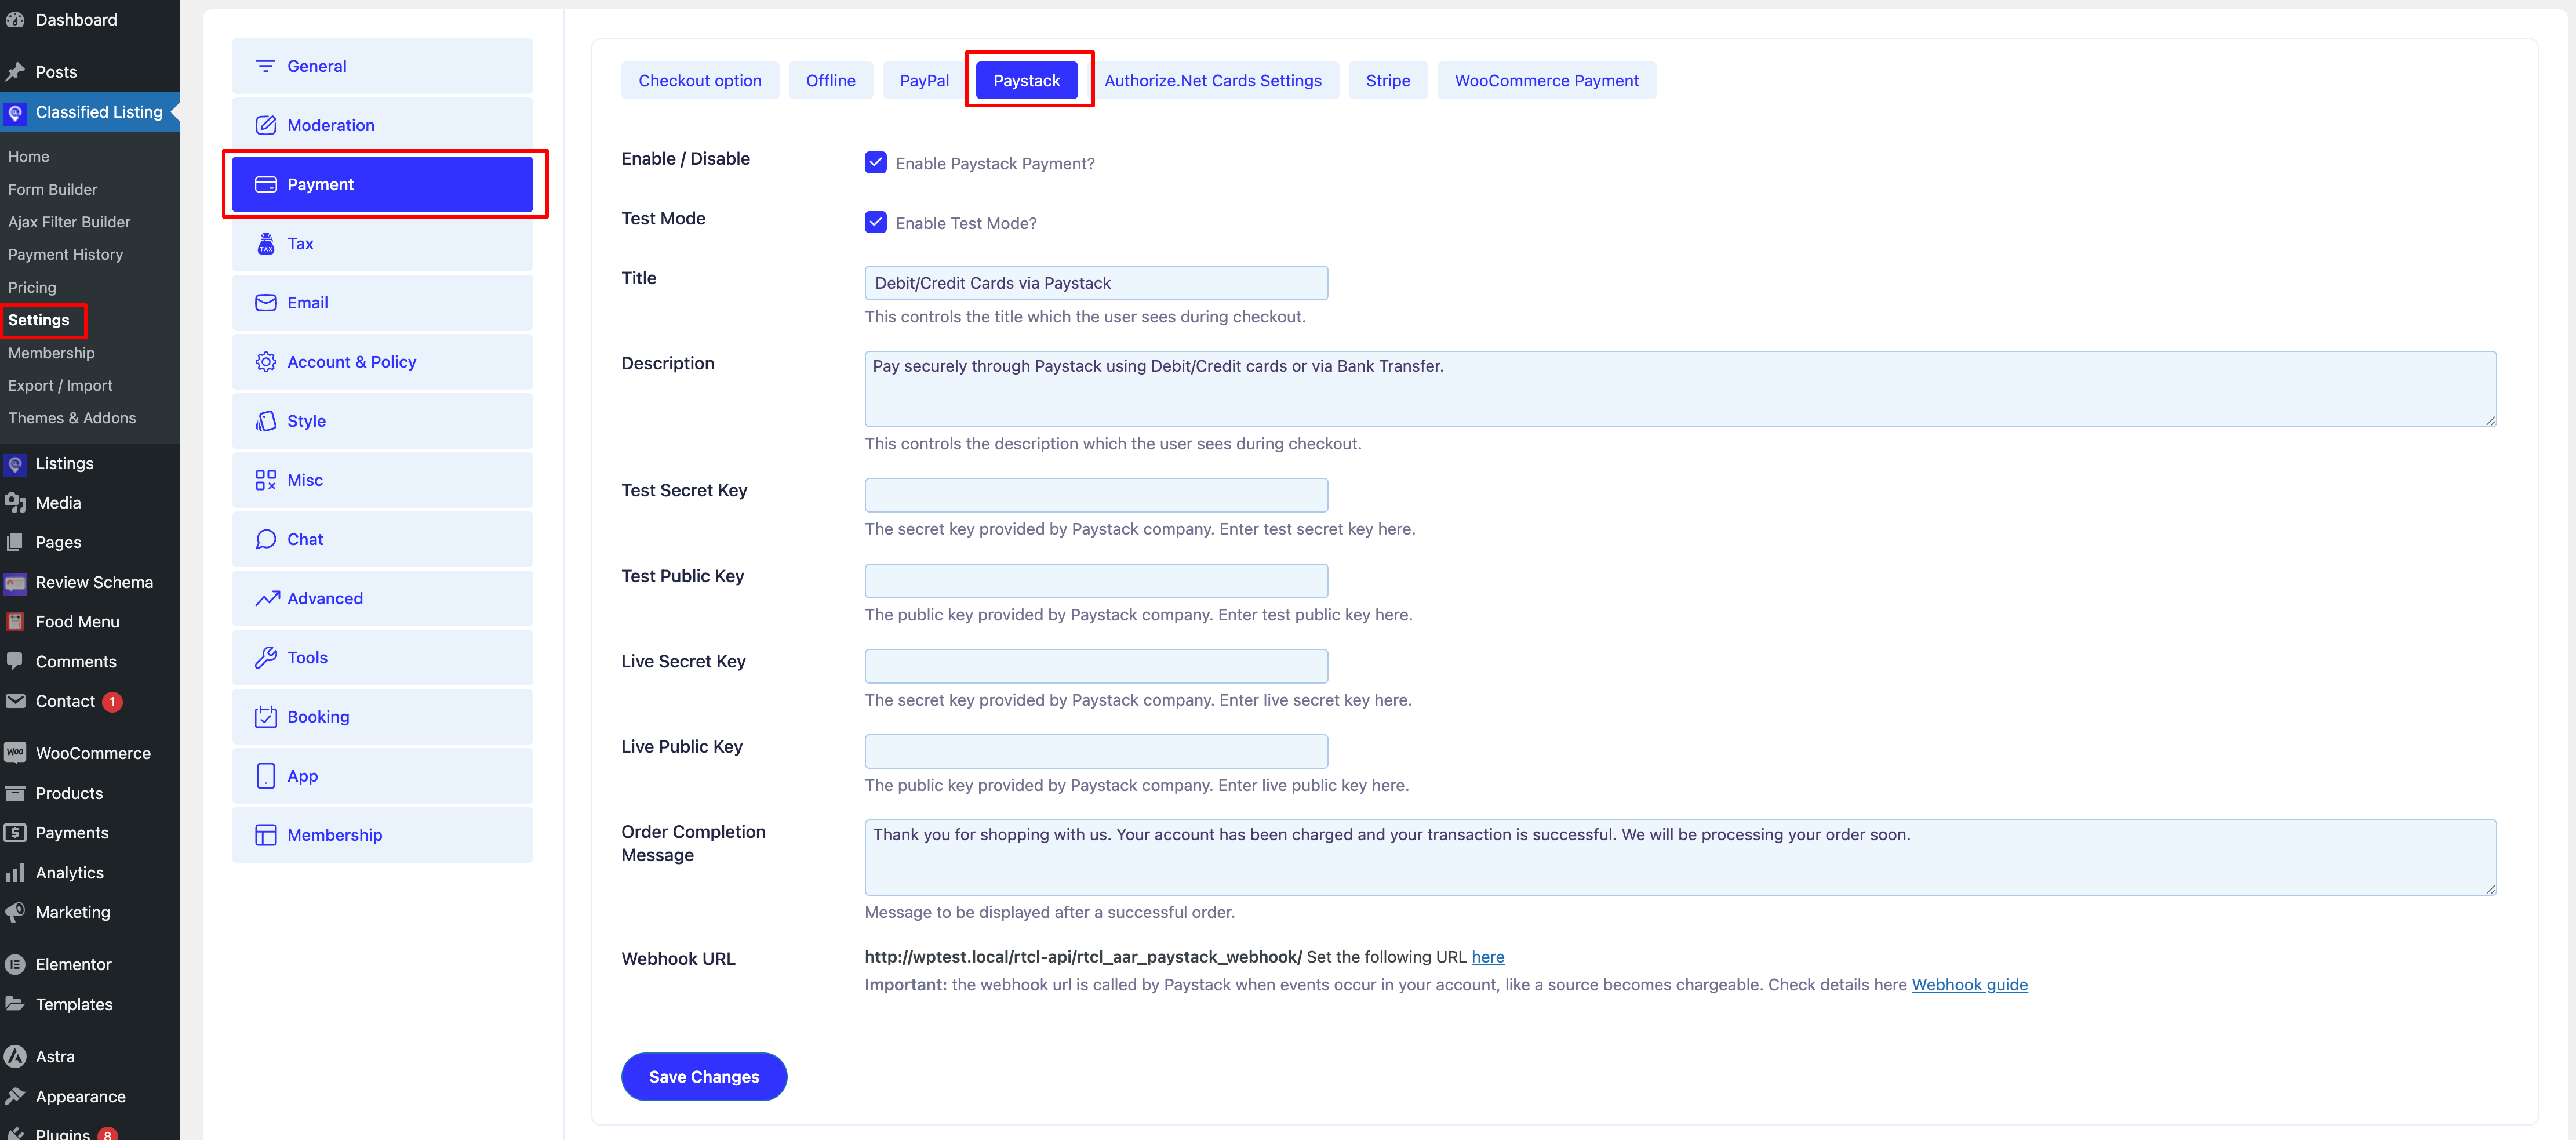Screen dimensions: 2576x1140
Task: Switch to the Stripe tab
Action: click(1387, 80)
